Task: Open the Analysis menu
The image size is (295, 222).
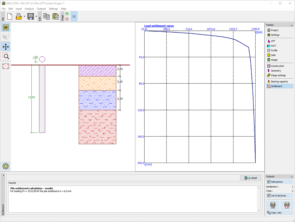Action: tap(29, 9)
